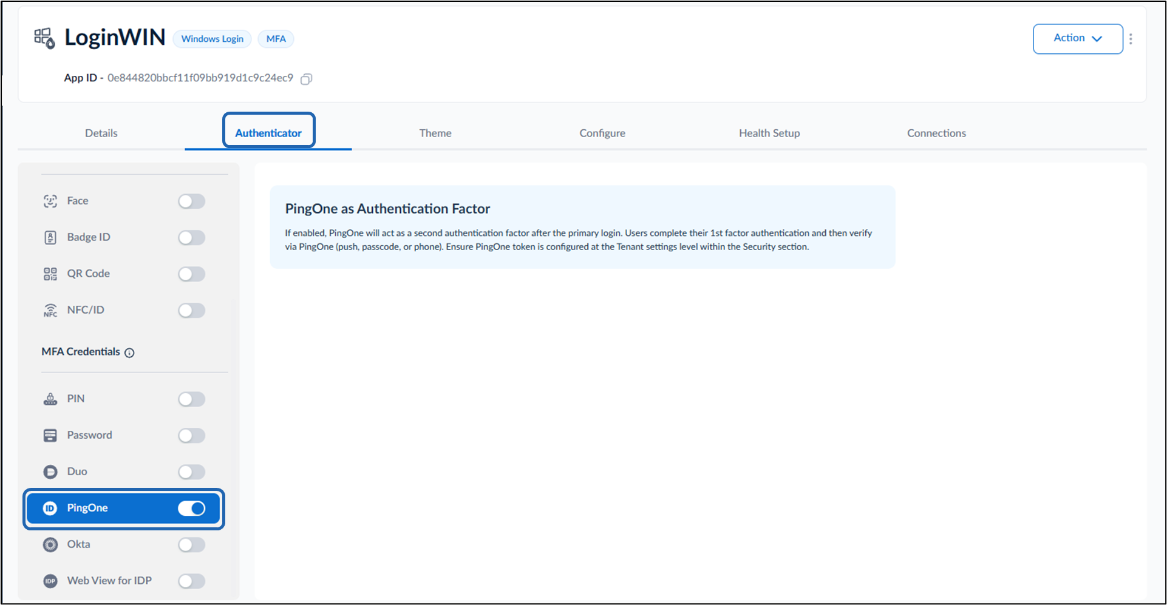
Task: Select the Authenticator tab
Action: (268, 133)
